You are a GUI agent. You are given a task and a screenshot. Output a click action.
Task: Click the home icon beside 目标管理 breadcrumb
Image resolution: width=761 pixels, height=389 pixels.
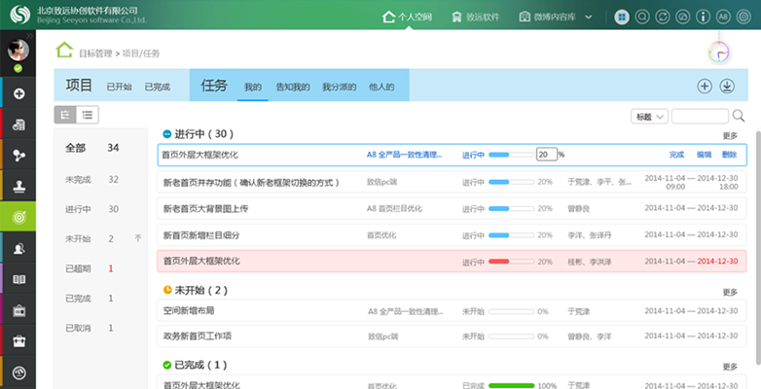[64, 51]
